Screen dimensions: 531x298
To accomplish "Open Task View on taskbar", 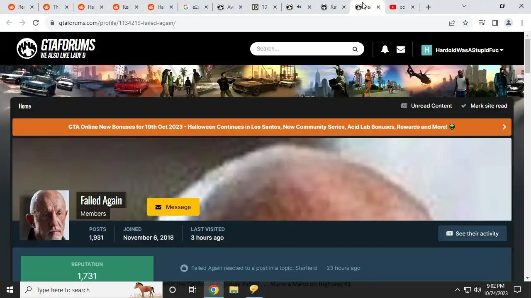I will tap(192, 290).
